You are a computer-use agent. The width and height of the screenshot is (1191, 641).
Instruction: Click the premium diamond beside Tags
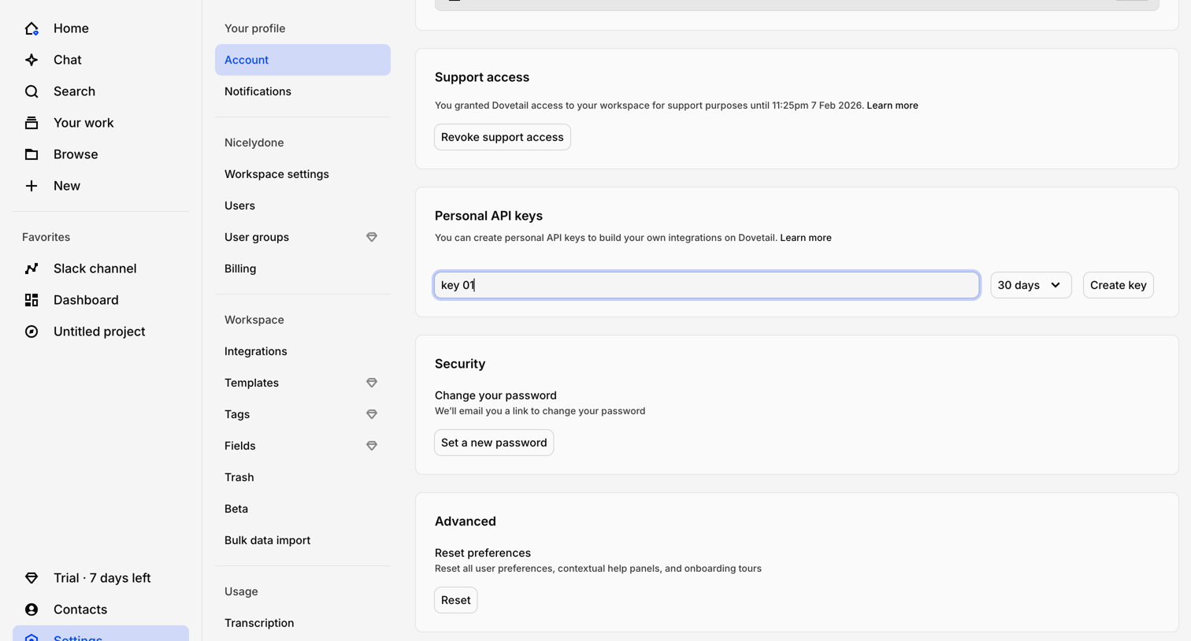click(372, 414)
